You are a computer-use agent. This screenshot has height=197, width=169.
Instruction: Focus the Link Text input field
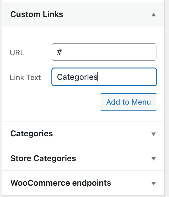pyautogui.click(x=104, y=77)
